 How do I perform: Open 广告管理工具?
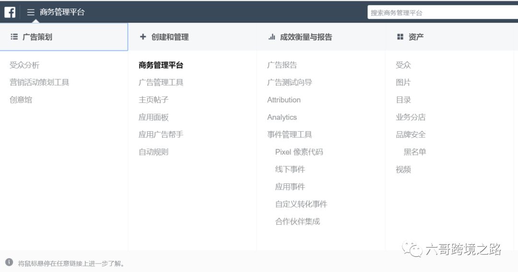tap(161, 82)
